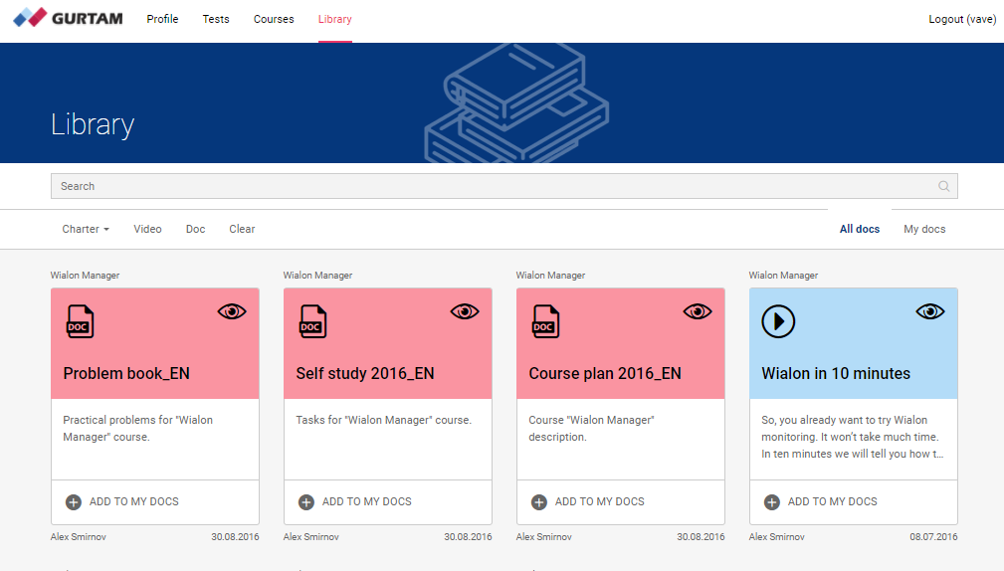This screenshot has width=1004, height=571.
Task: Filter library by Video type
Action: [147, 229]
